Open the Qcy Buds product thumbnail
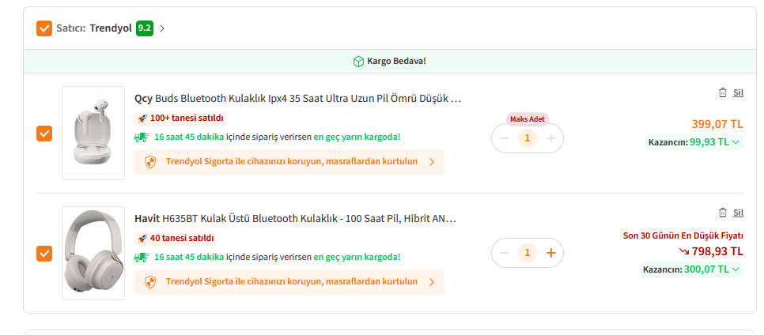764x335 pixels. 93,133
